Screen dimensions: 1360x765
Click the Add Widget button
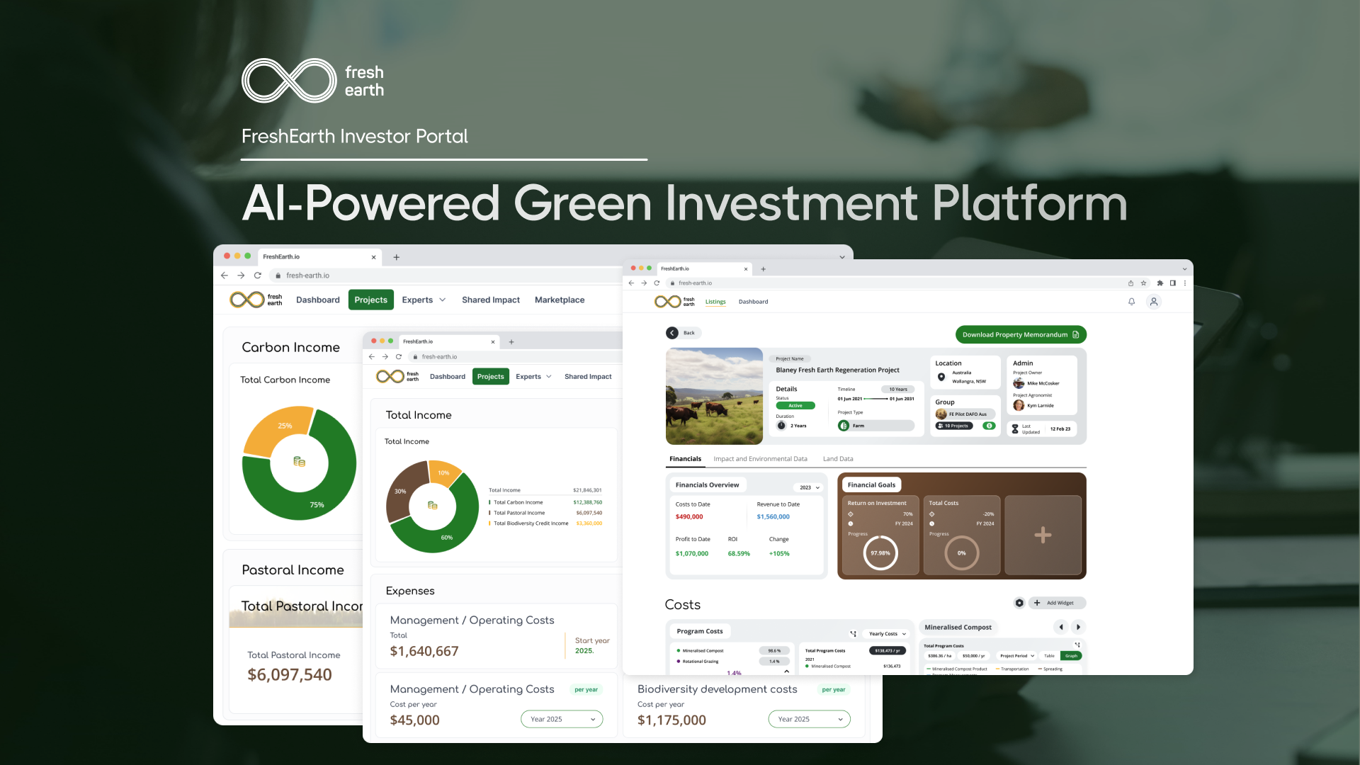pyautogui.click(x=1057, y=603)
